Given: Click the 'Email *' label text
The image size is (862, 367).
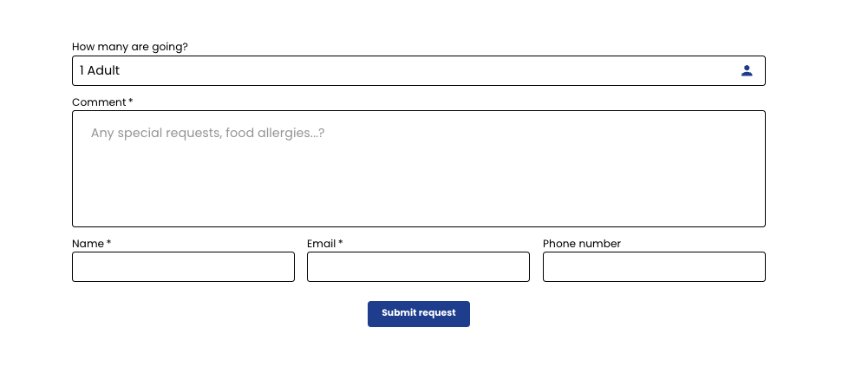Looking at the screenshot, I should pos(325,244).
